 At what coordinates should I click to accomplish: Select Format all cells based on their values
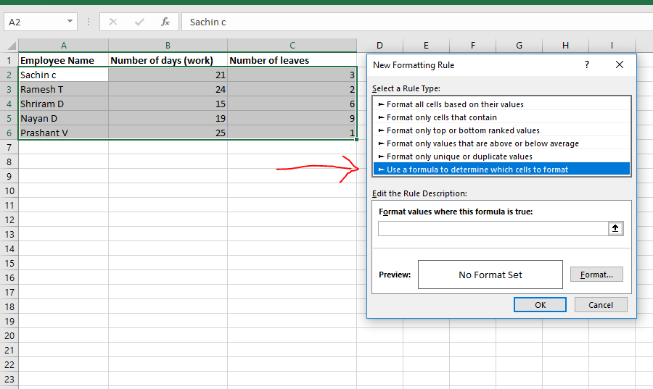click(502, 104)
